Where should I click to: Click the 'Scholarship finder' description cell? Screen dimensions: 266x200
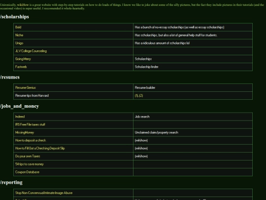[193, 67]
